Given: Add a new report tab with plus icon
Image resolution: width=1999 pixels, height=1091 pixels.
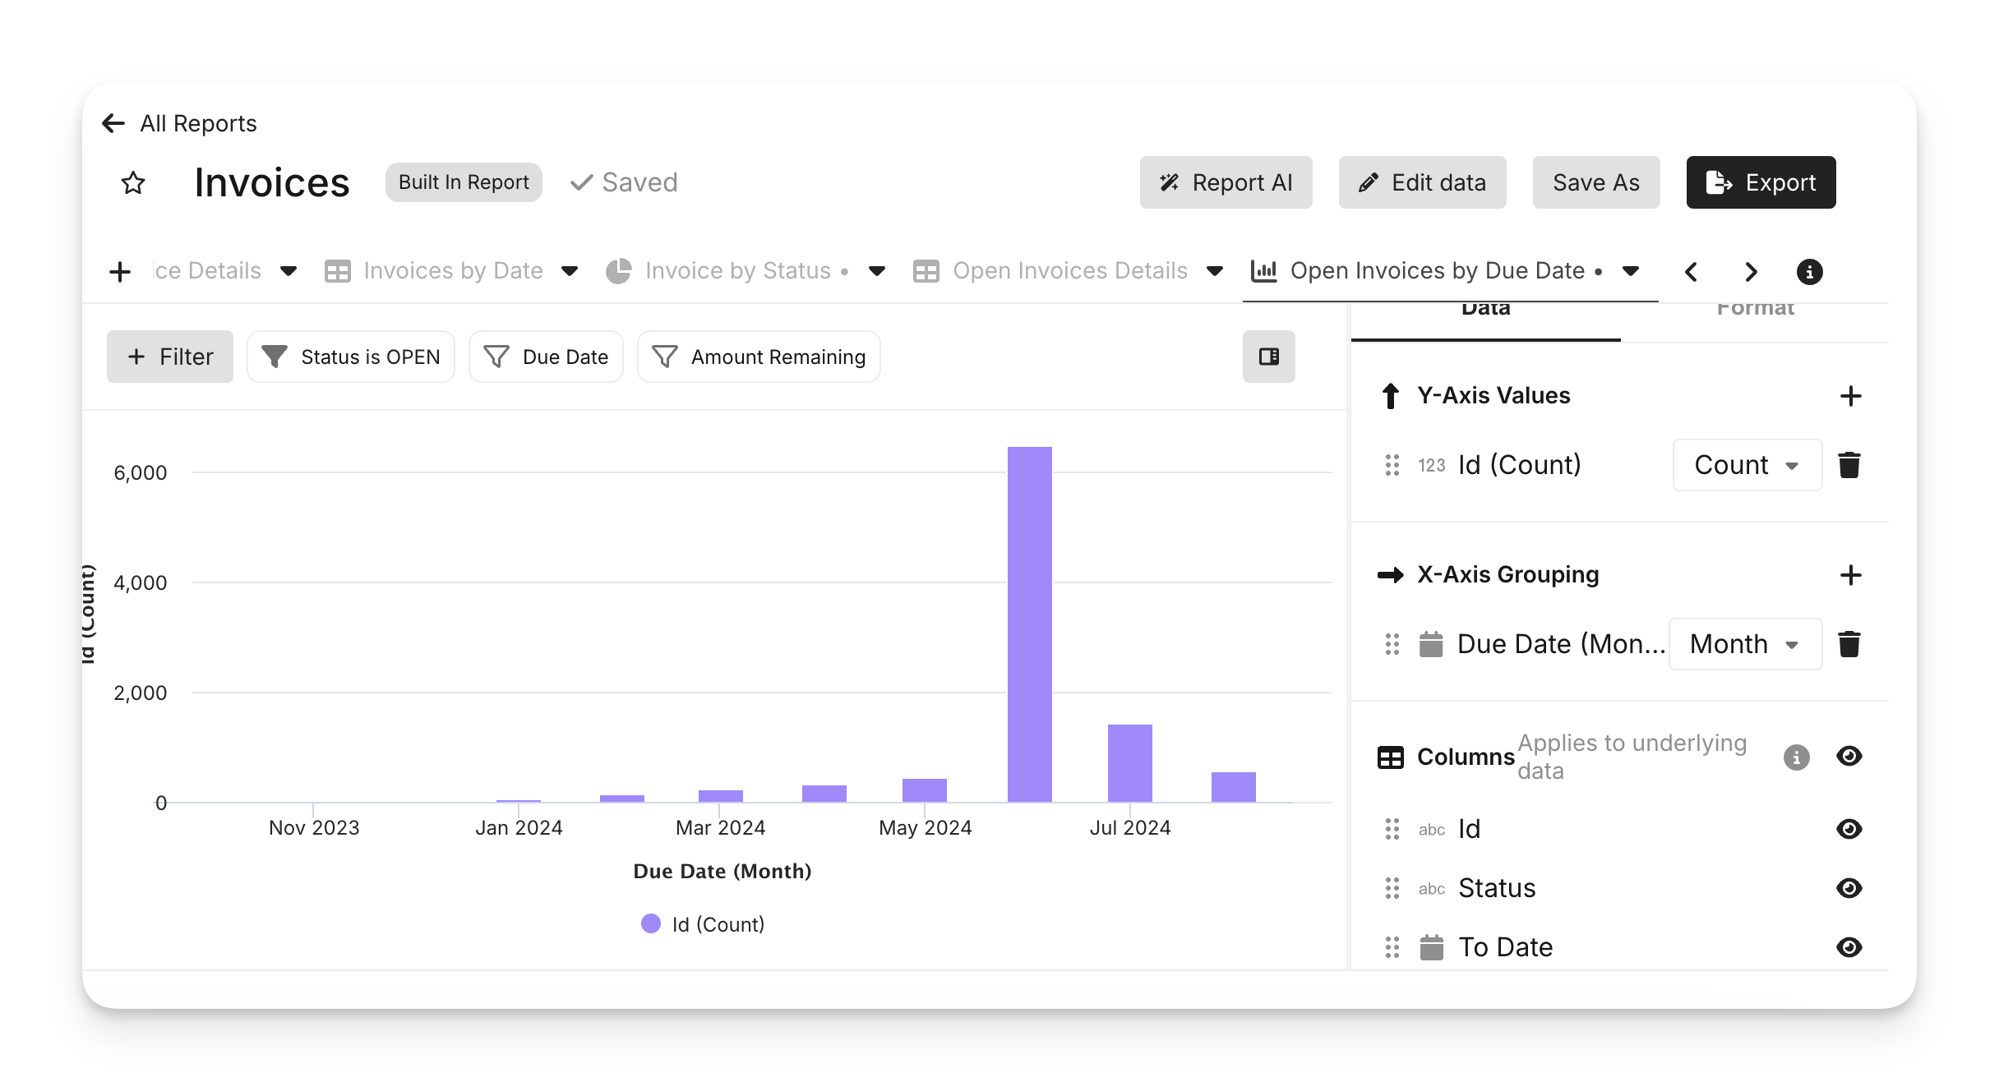Looking at the screenshot, I should click(x=120, y=271).
